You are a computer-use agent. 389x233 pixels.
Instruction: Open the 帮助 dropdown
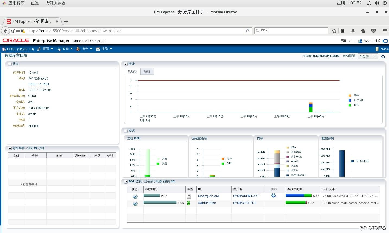coord(346,41)
